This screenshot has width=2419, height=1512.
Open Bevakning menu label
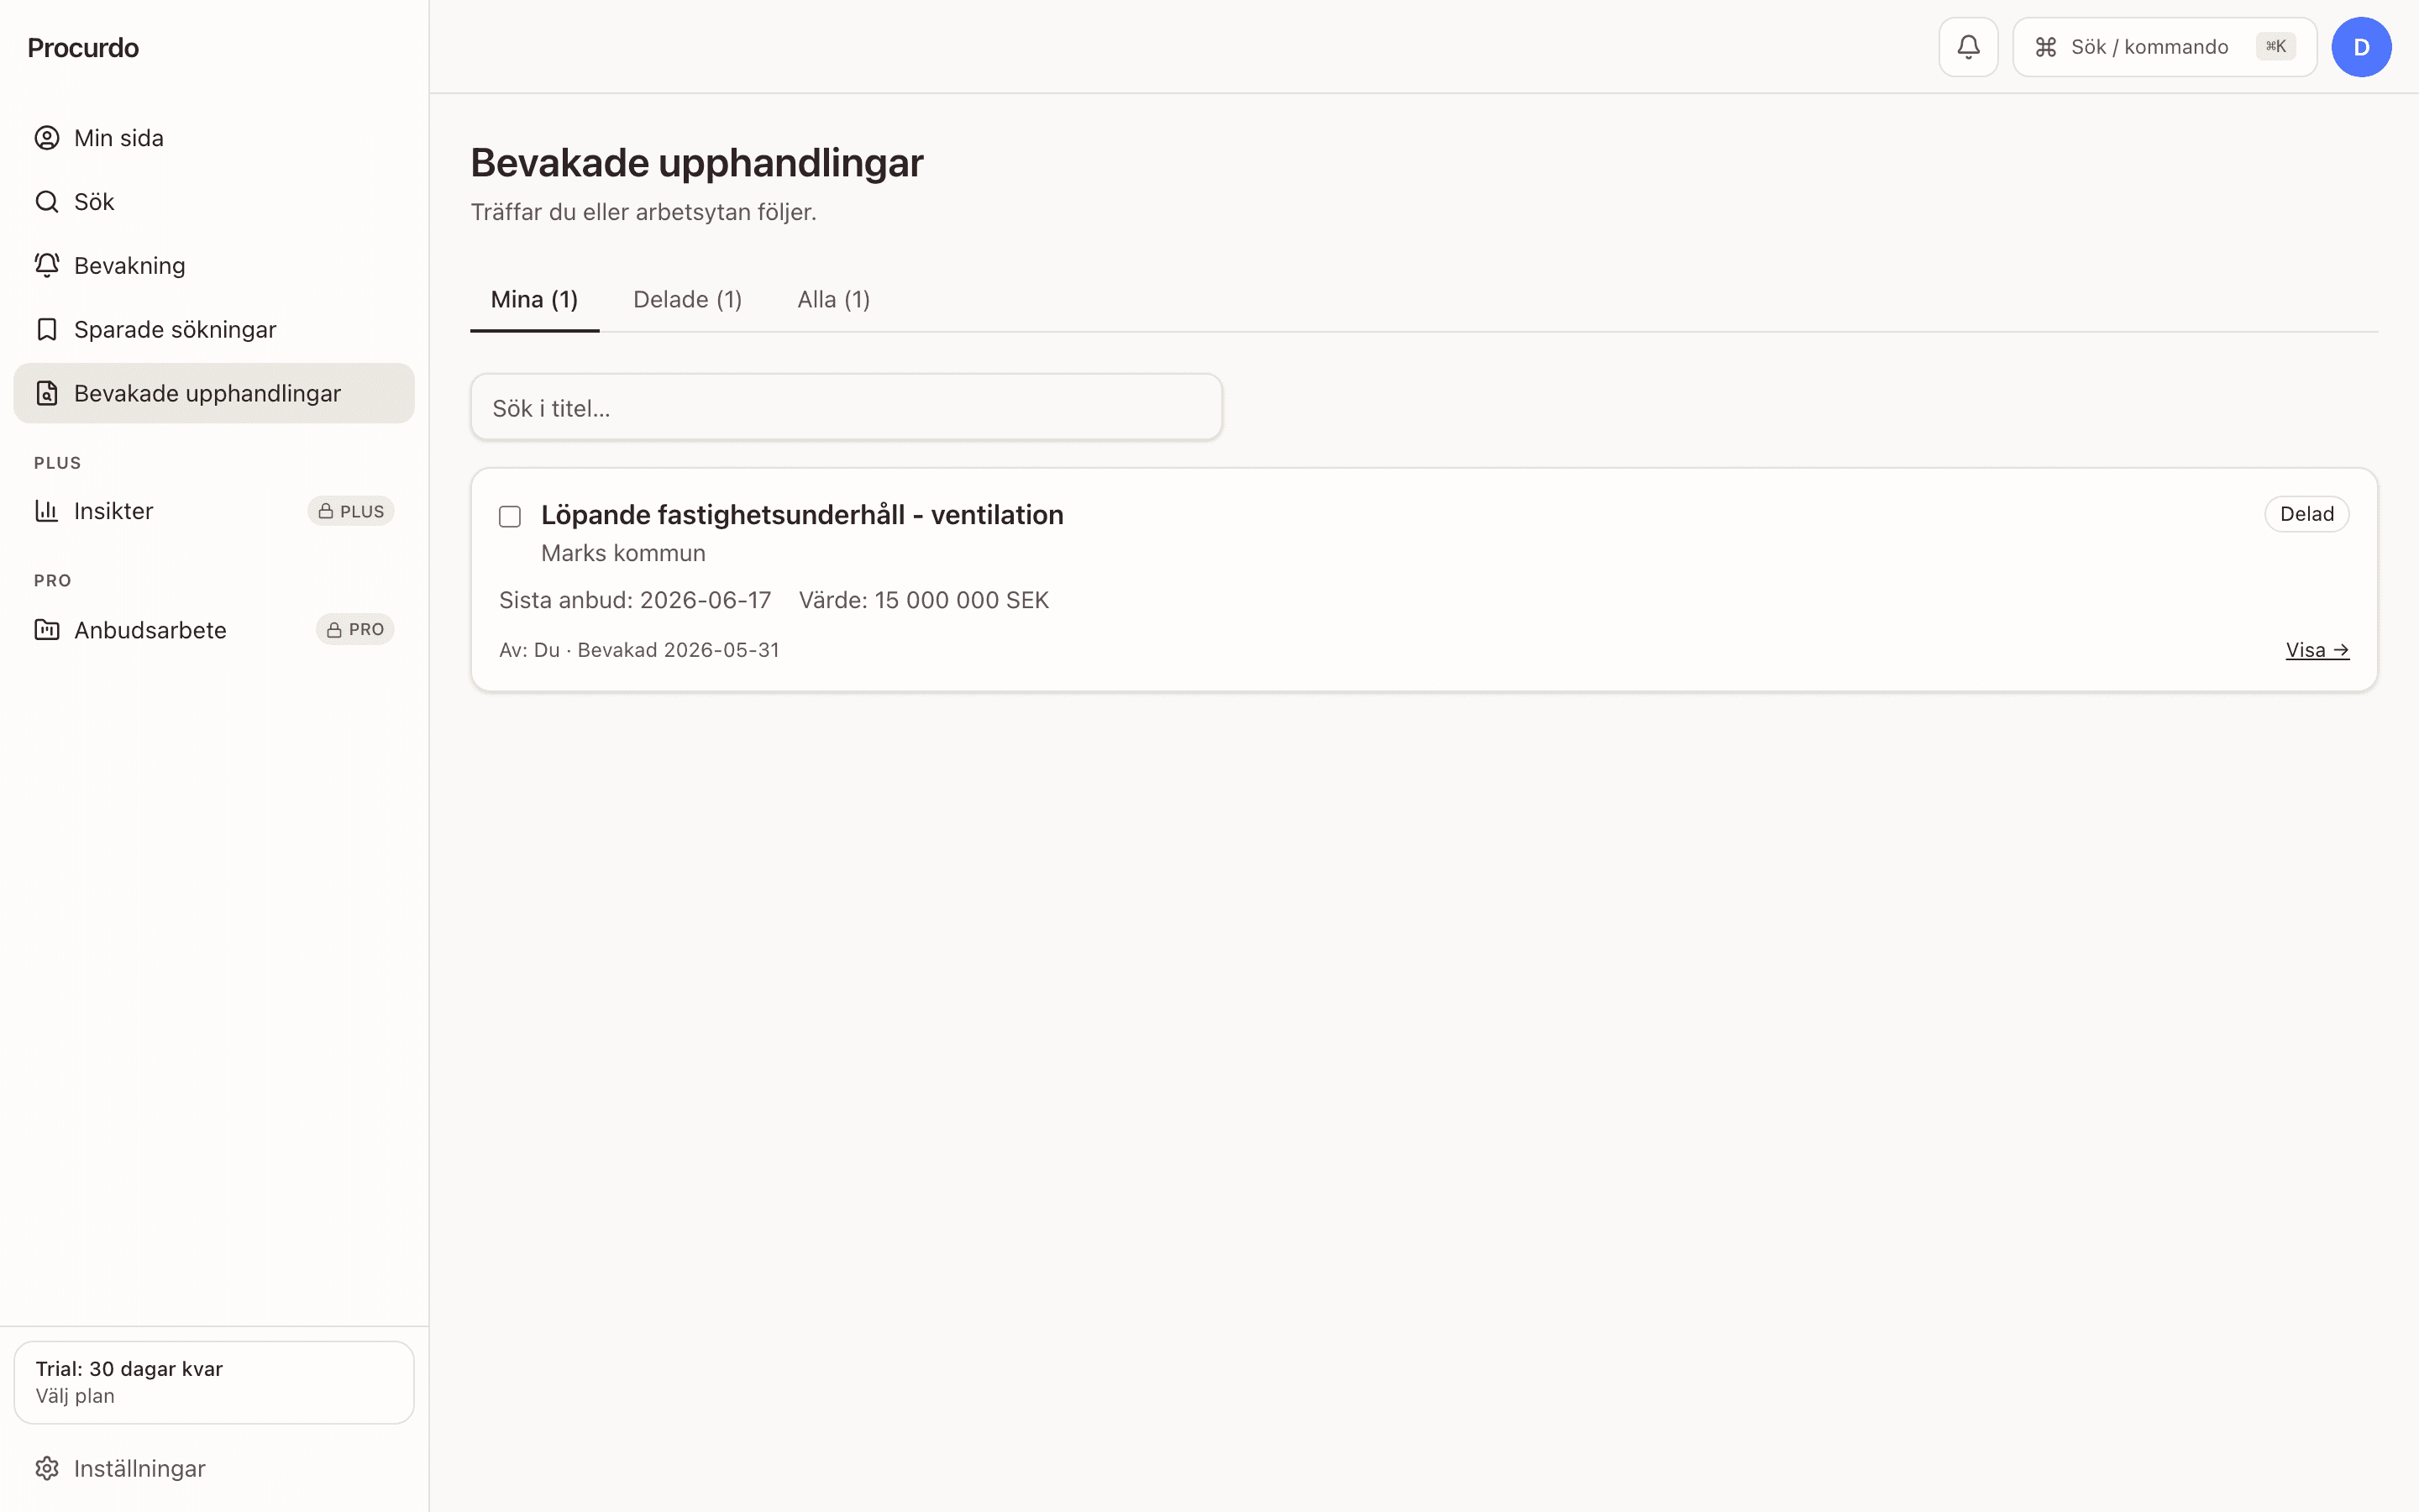tap(130, 265)
